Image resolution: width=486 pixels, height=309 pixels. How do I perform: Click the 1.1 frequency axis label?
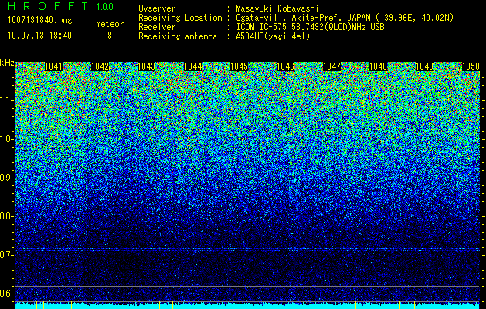pos(6,100)
